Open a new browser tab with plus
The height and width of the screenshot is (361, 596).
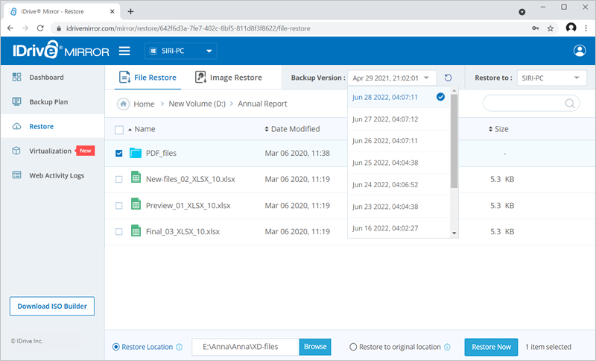coord(130,11)
